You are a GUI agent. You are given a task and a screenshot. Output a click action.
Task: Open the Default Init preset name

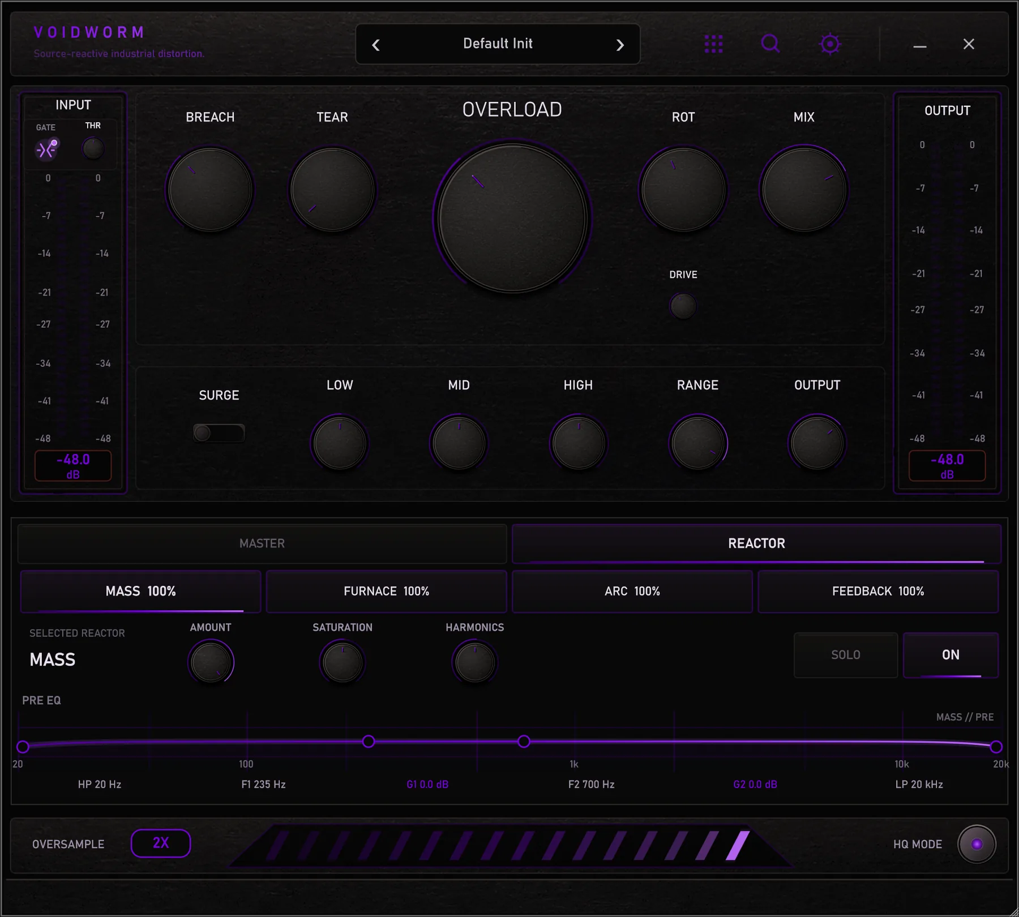(x=498, y=44)
